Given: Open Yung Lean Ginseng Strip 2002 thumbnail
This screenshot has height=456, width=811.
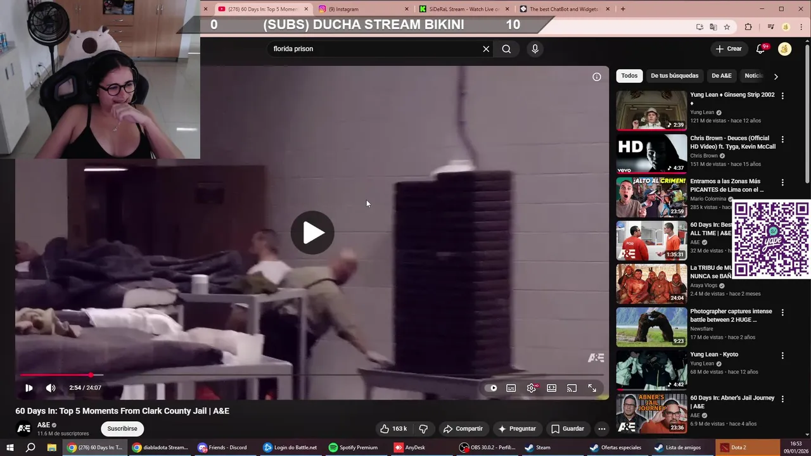Looking at the screenshot, I should tap(651, 110).
